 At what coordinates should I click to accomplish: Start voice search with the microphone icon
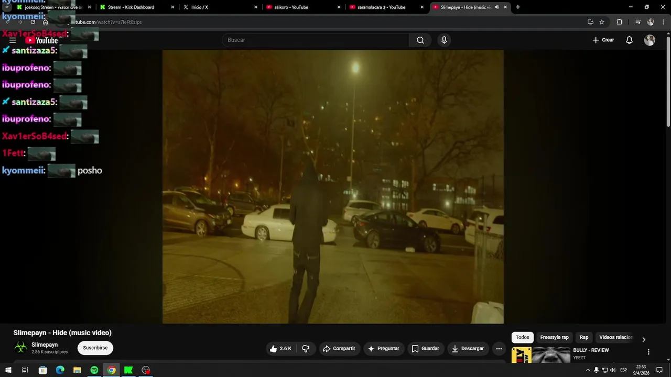coord(444,40)
